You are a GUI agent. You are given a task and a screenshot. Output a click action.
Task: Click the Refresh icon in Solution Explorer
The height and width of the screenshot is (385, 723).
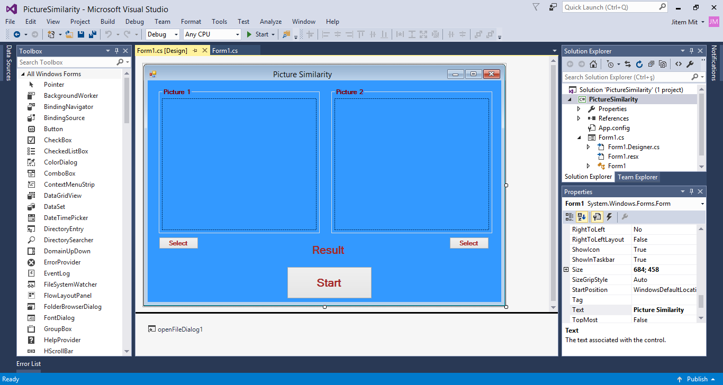639,63
